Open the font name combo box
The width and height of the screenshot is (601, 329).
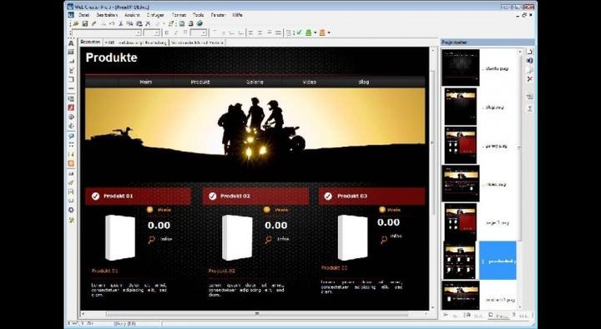click(x=106, y=33)
